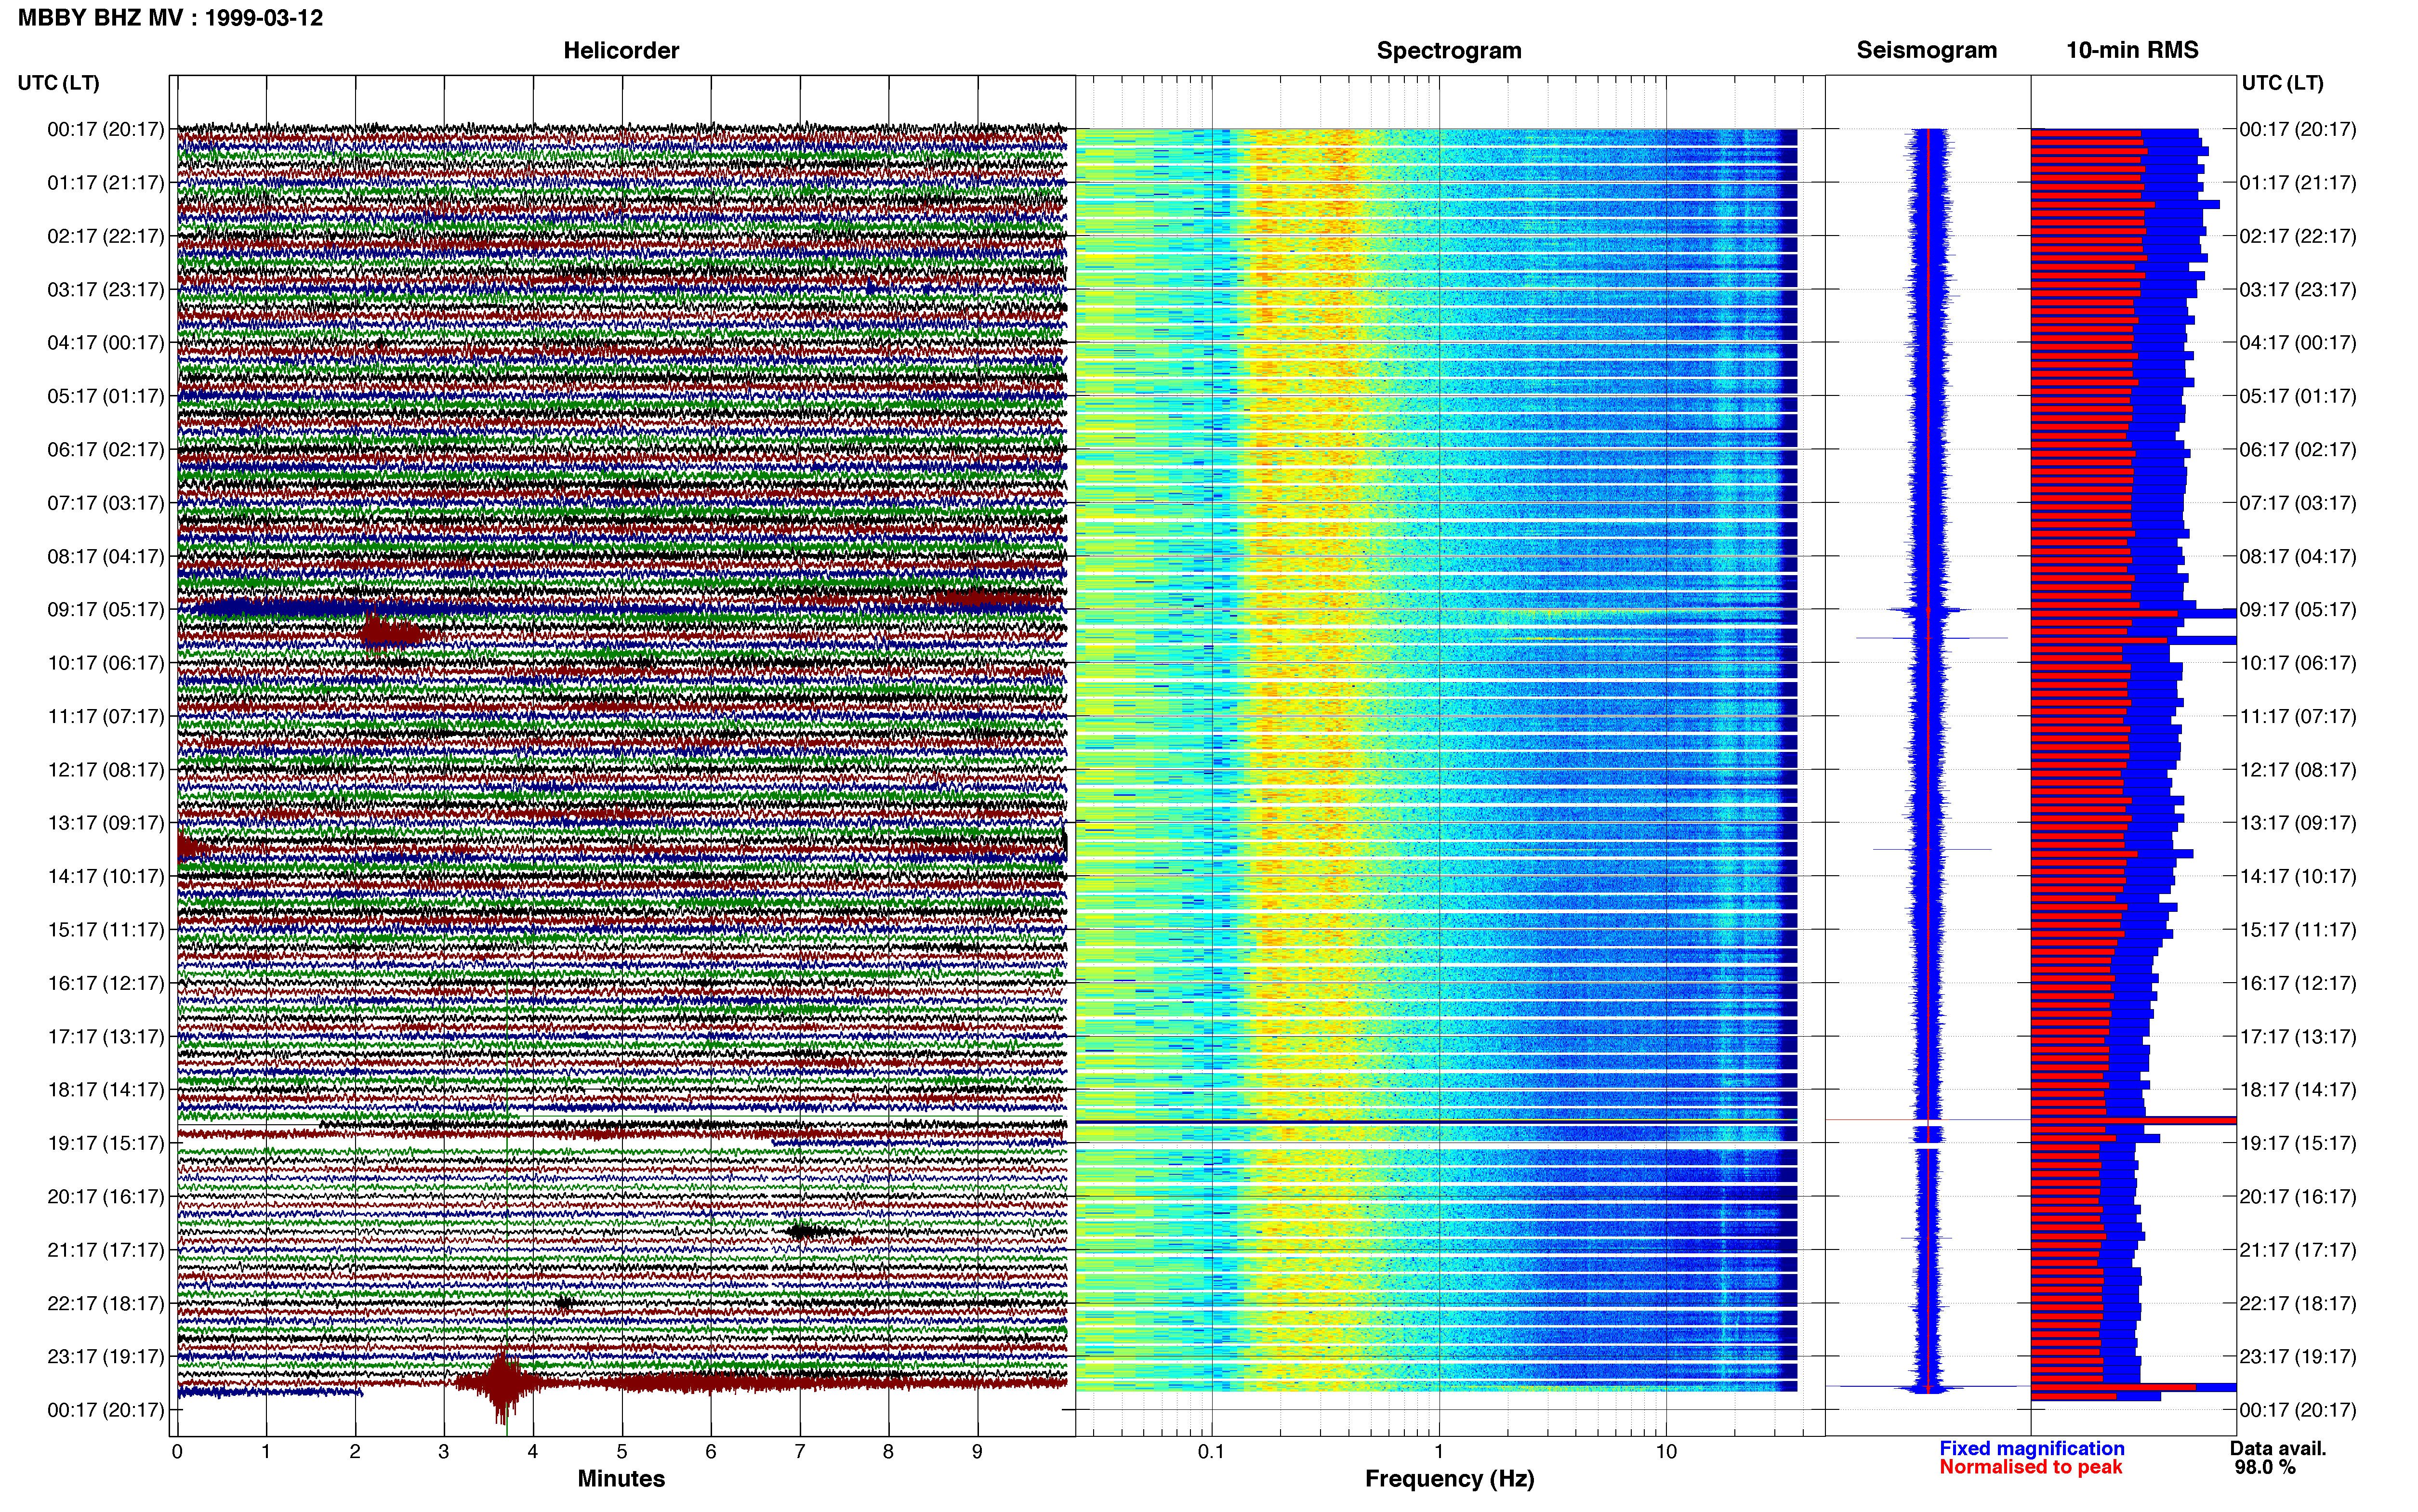Viewport: 2418px width, 1512px height.
Task: Click the Fixed magnification legend text
Action: (2031, 1448)
